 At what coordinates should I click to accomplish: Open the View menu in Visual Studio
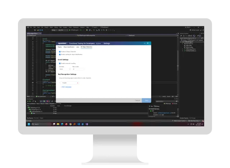pyautogui.click(x=38, y=27)
